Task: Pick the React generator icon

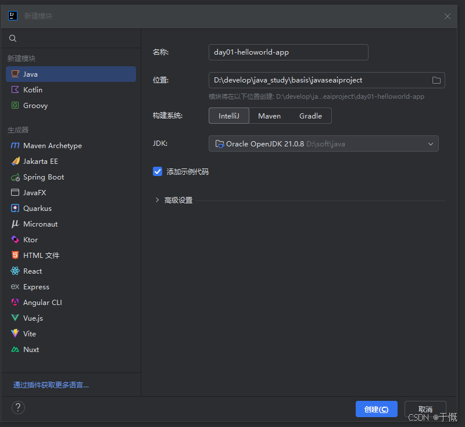Action: [15, 271]
